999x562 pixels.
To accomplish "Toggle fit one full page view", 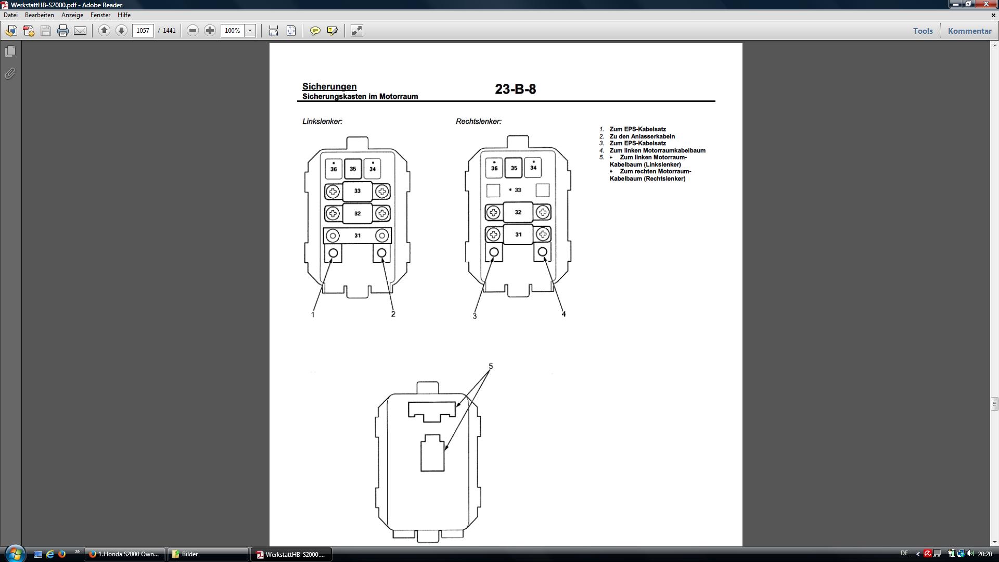I will (291, 31).
